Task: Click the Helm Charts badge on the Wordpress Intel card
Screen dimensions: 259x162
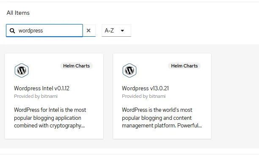Action: pos(76,66)
